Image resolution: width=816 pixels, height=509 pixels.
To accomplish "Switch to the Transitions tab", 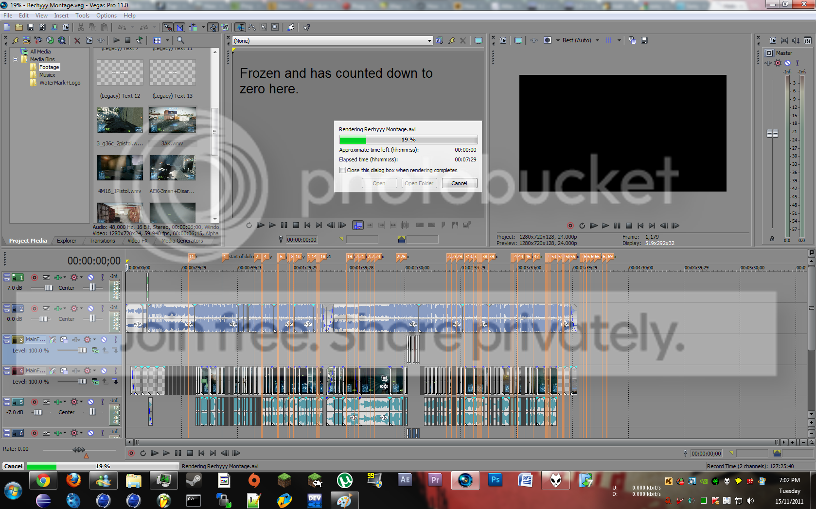I will click(x=102, y=241).
